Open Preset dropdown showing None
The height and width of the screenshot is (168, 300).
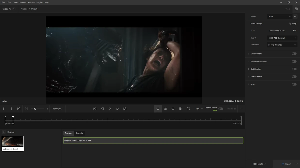(279, 16)
